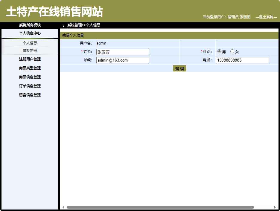
Task: Expand the 个人信息中心 section
Action: [x=30, y=33]
